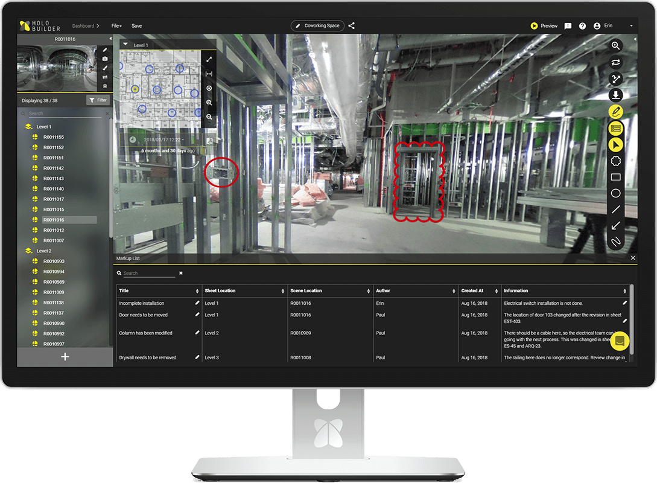Click the share icon beside Coworking Space
Image resolution: width=657 pixels, height=483 pixels.
(352, 26)
